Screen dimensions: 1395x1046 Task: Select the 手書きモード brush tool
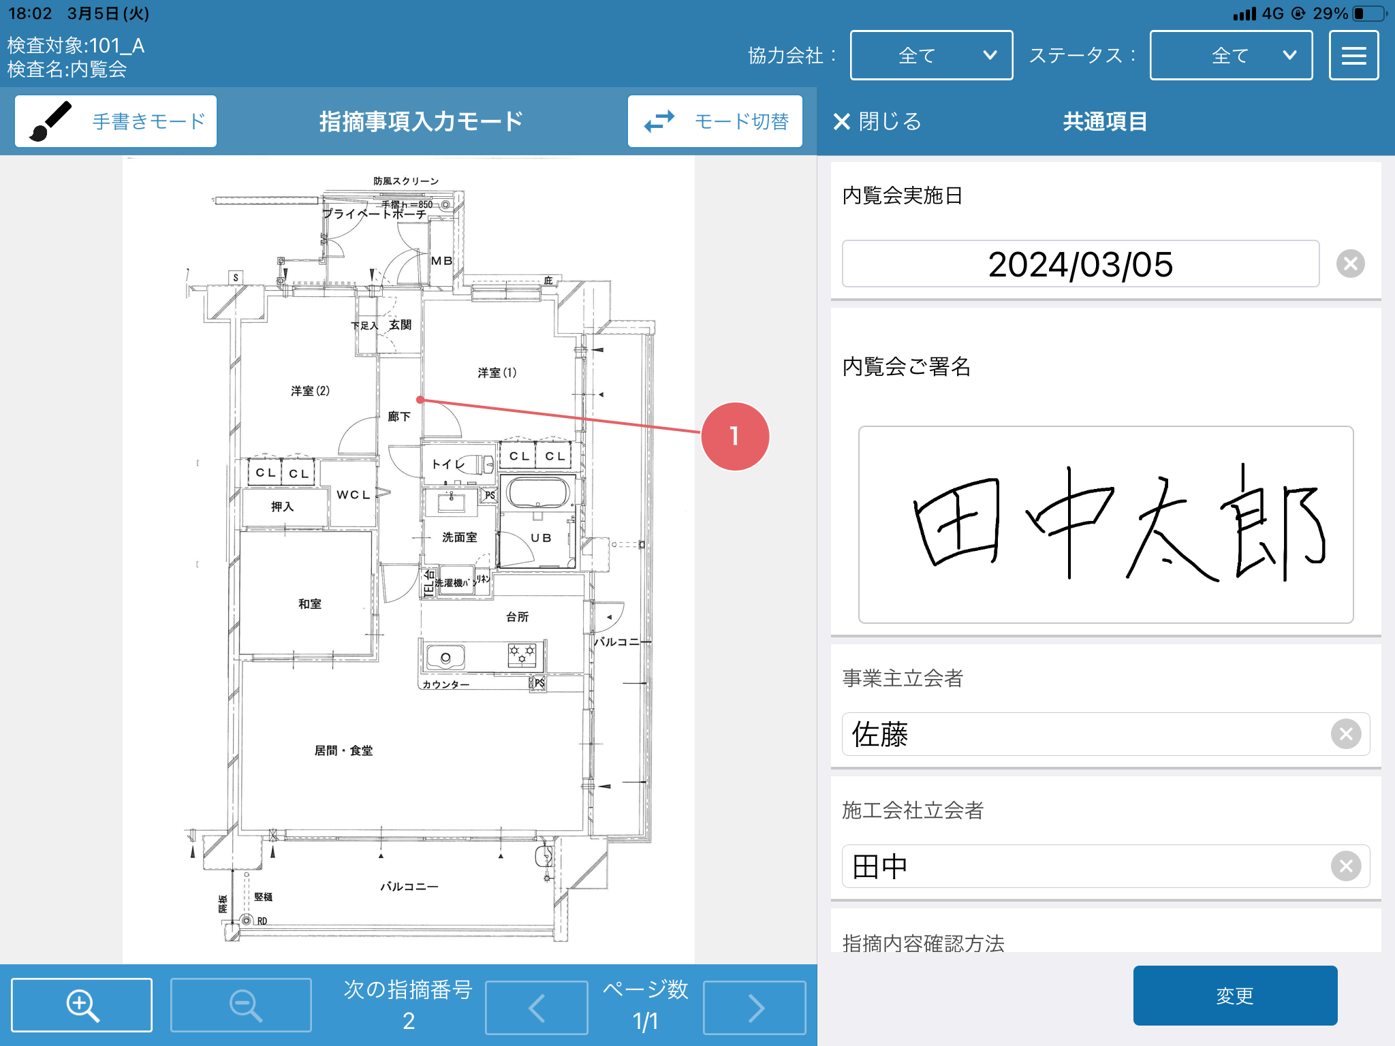pos(116,121)
